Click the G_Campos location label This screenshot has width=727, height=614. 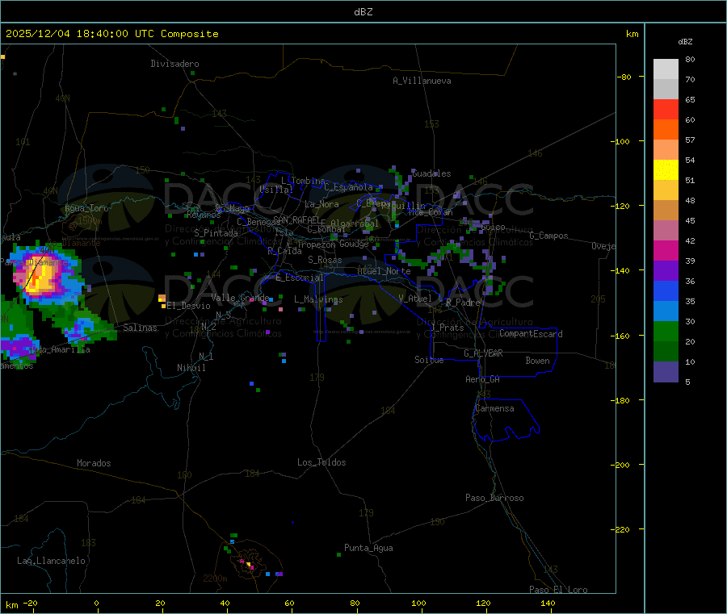(x=548, y=236)
